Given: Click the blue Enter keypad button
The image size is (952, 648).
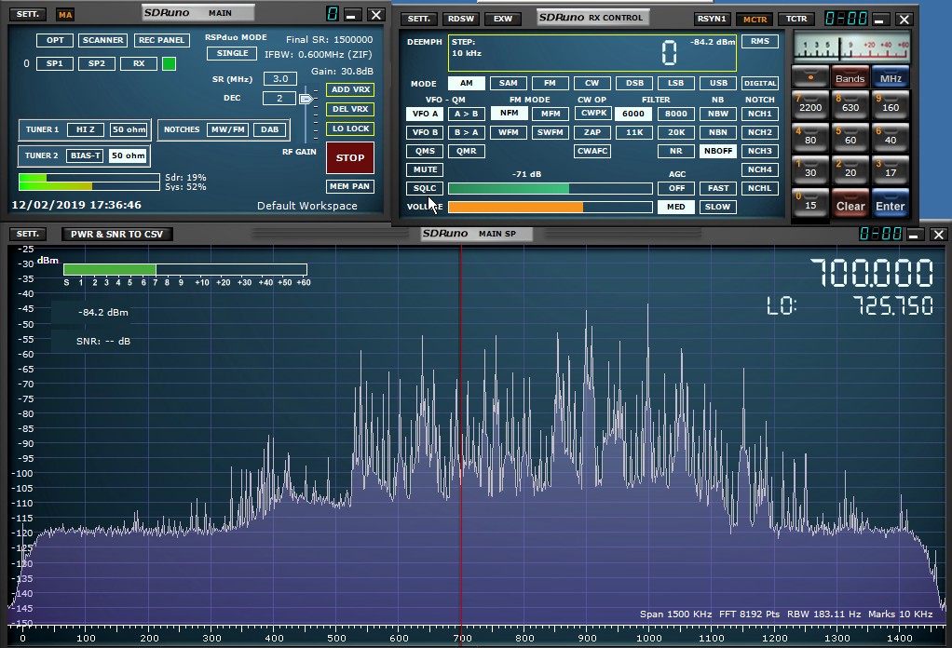Looking at the screenshot, I should point(891,203).
